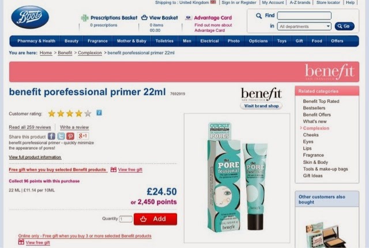Open the customer rating info icon
This screenshot has height=248, width=369.
(99, 113)
